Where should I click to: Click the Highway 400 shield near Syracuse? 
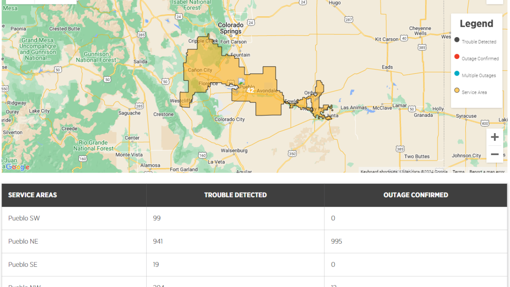click(x=484, y=123)
